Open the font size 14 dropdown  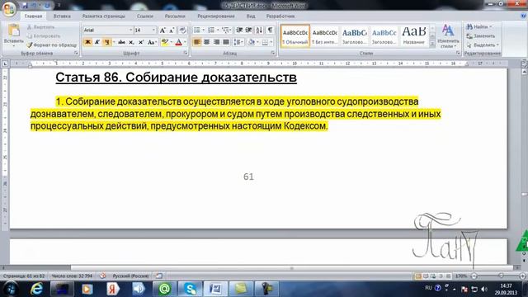[153, 31]
